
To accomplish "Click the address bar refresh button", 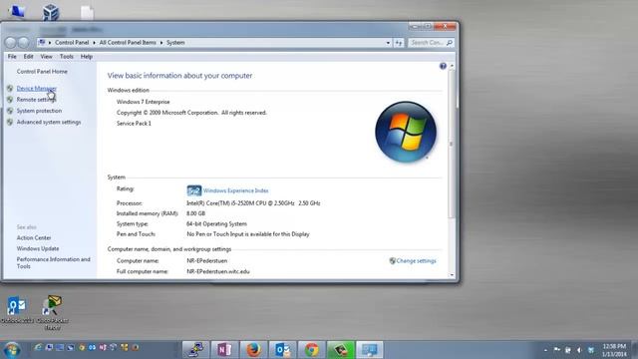I will (399, 42).
